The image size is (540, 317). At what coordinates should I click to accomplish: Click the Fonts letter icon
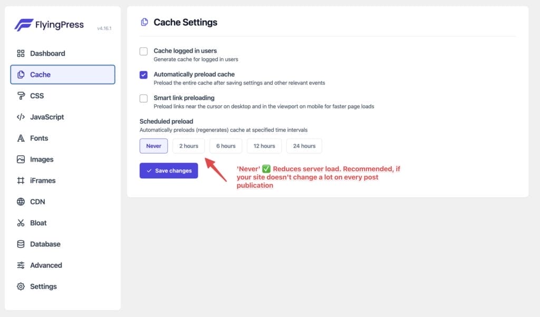pyautogui.click(x=21, y=138)
